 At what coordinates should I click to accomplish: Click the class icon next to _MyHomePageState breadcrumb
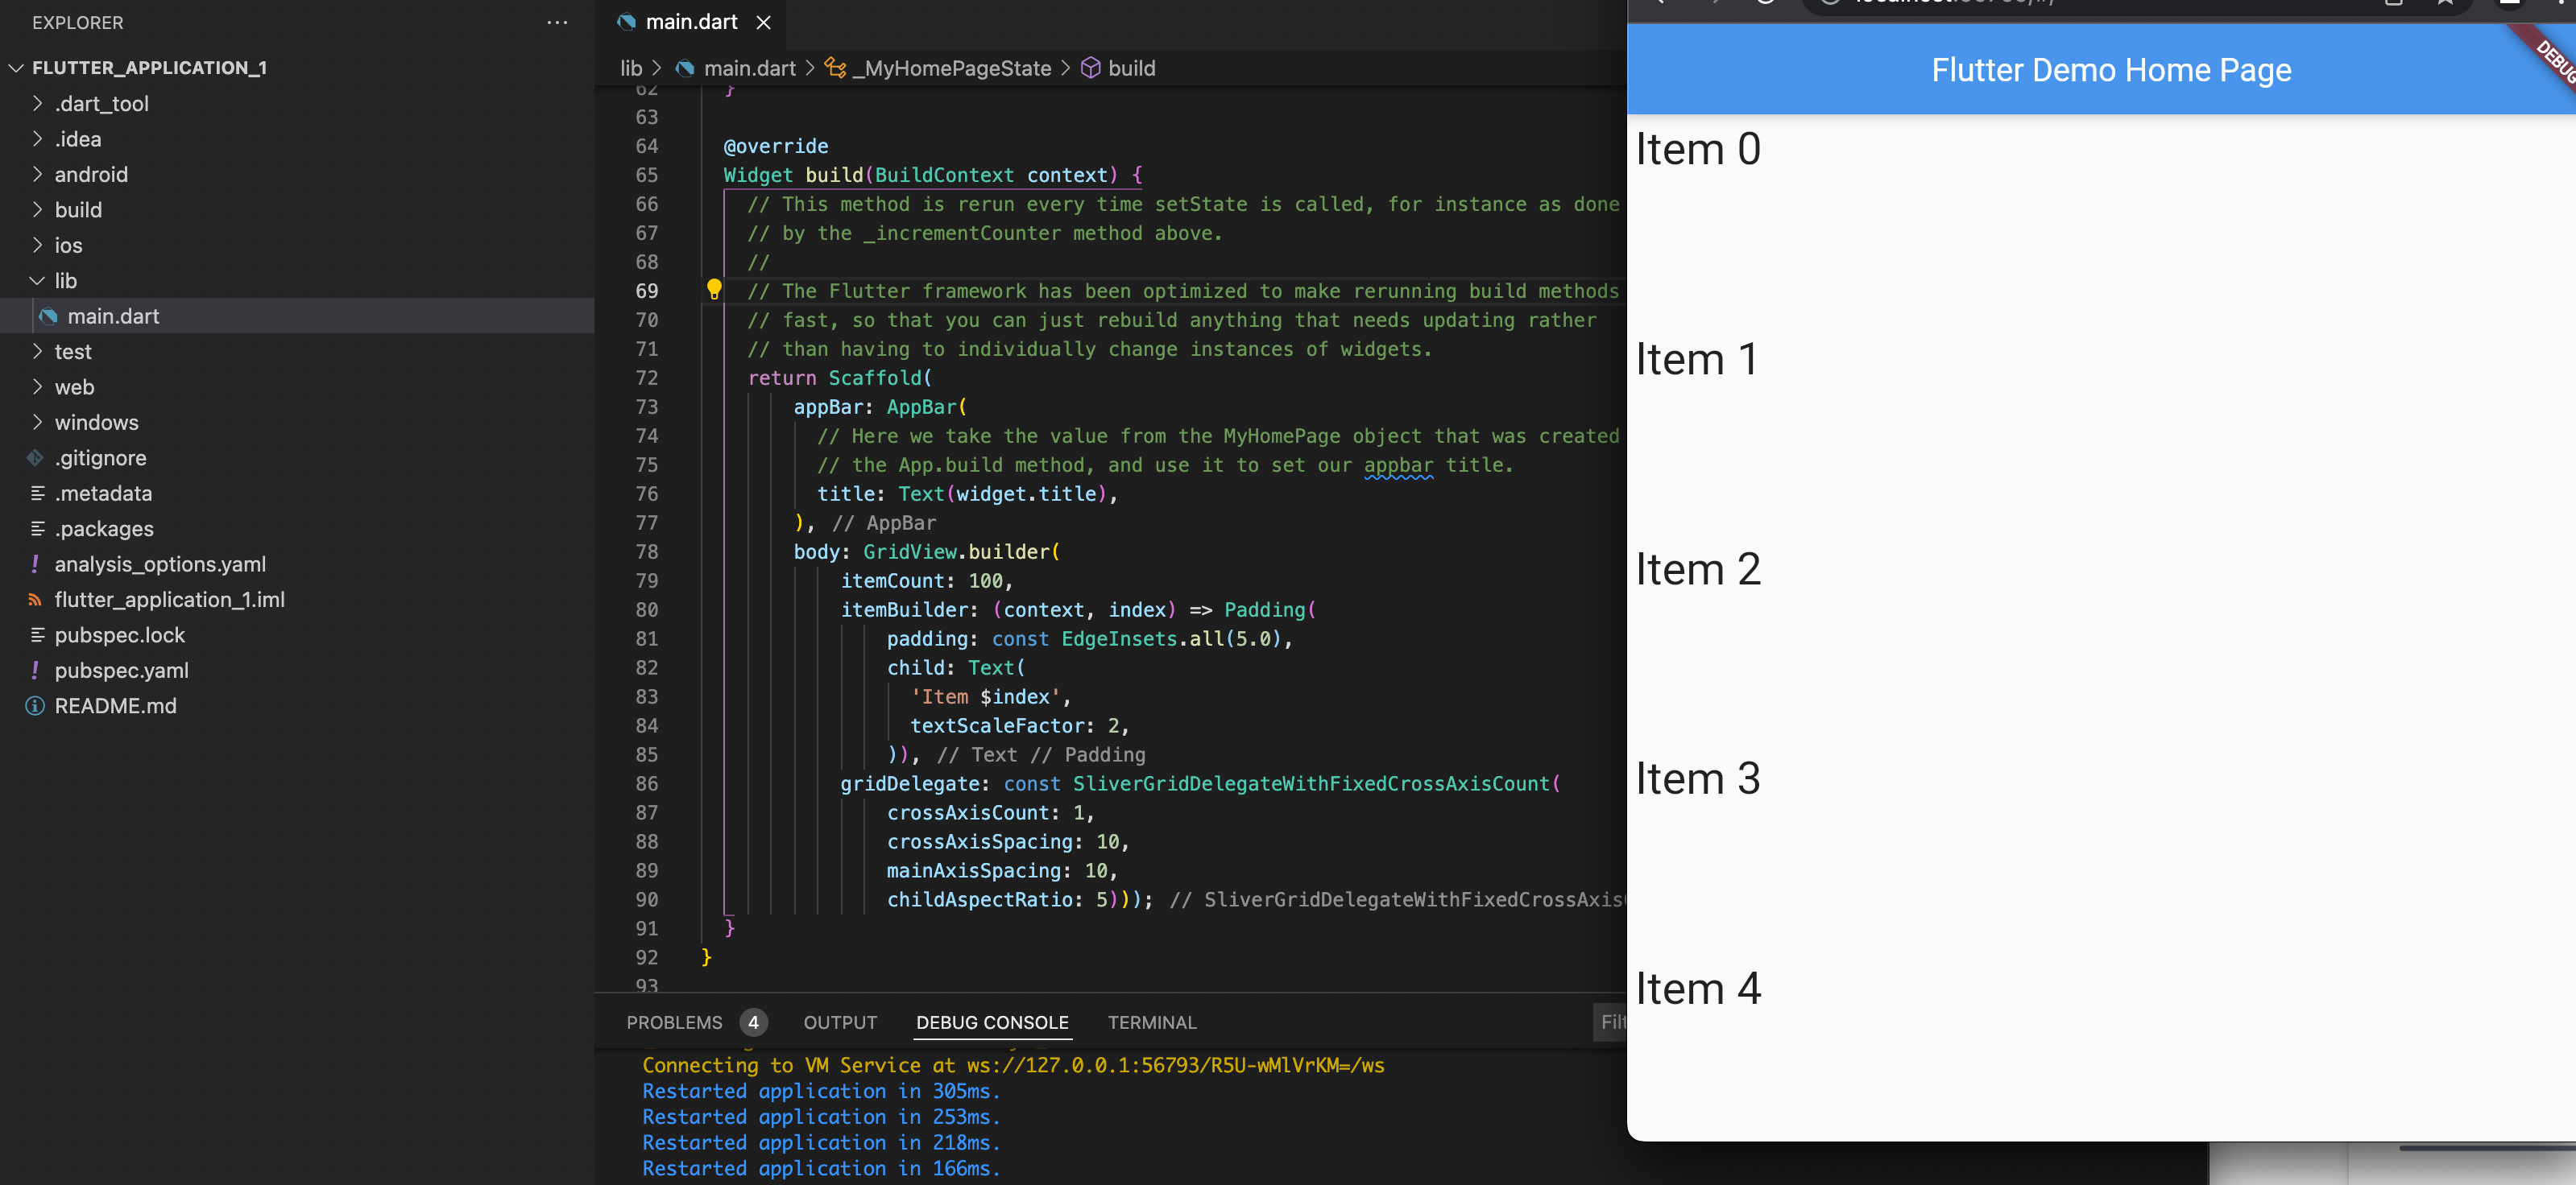click(835, 68)
